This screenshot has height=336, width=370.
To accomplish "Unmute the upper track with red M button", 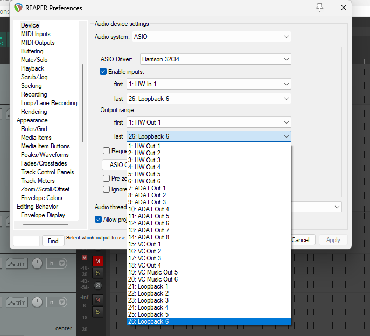I will pyautogui.click(x=97, y=262).
